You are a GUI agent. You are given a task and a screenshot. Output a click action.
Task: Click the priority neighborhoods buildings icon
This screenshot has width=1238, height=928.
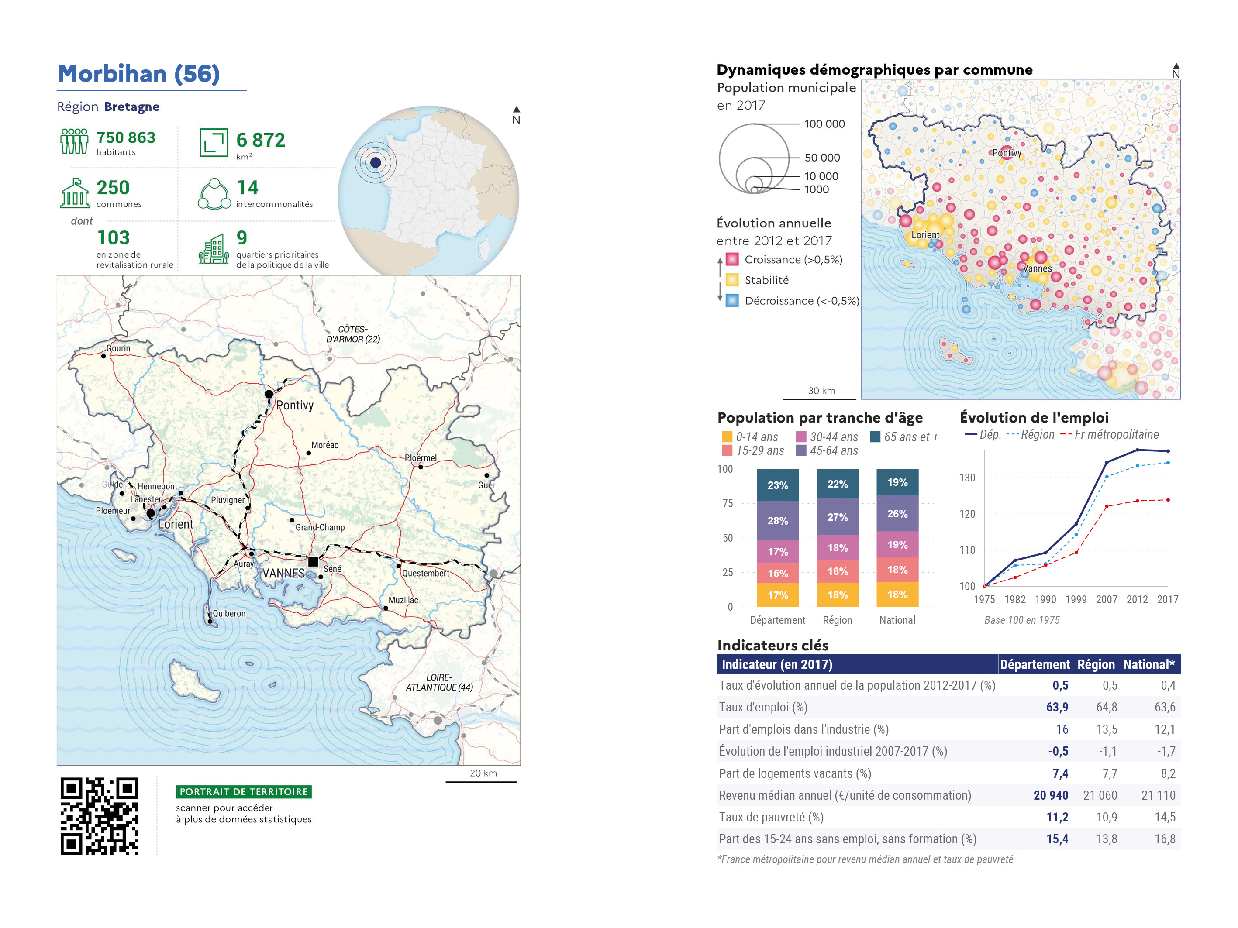(x=213, y=249)
